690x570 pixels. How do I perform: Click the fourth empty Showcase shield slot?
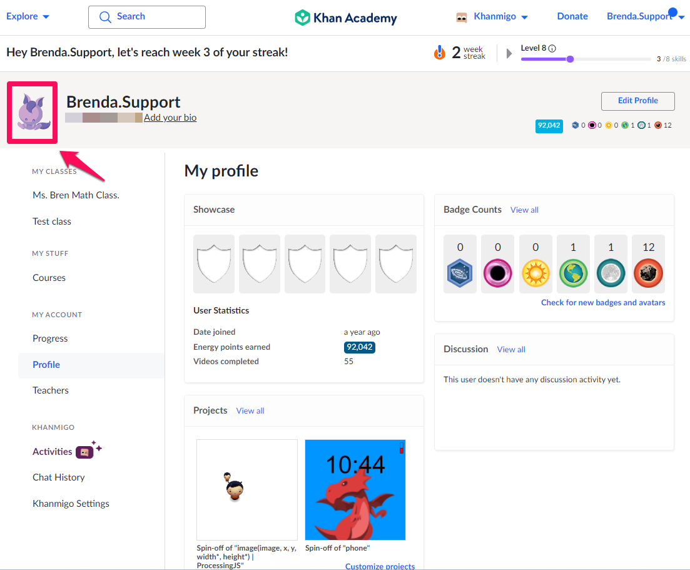pos(350,263)
